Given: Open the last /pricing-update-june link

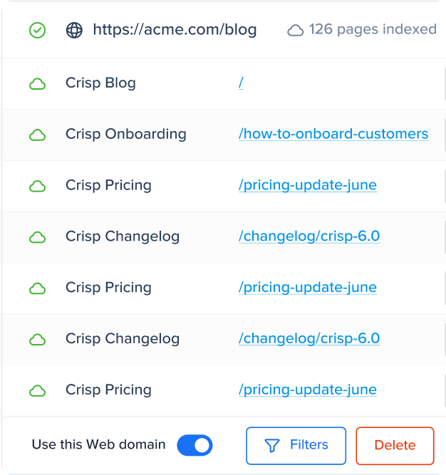Looking at the screenshot, I should coord(308,390).
